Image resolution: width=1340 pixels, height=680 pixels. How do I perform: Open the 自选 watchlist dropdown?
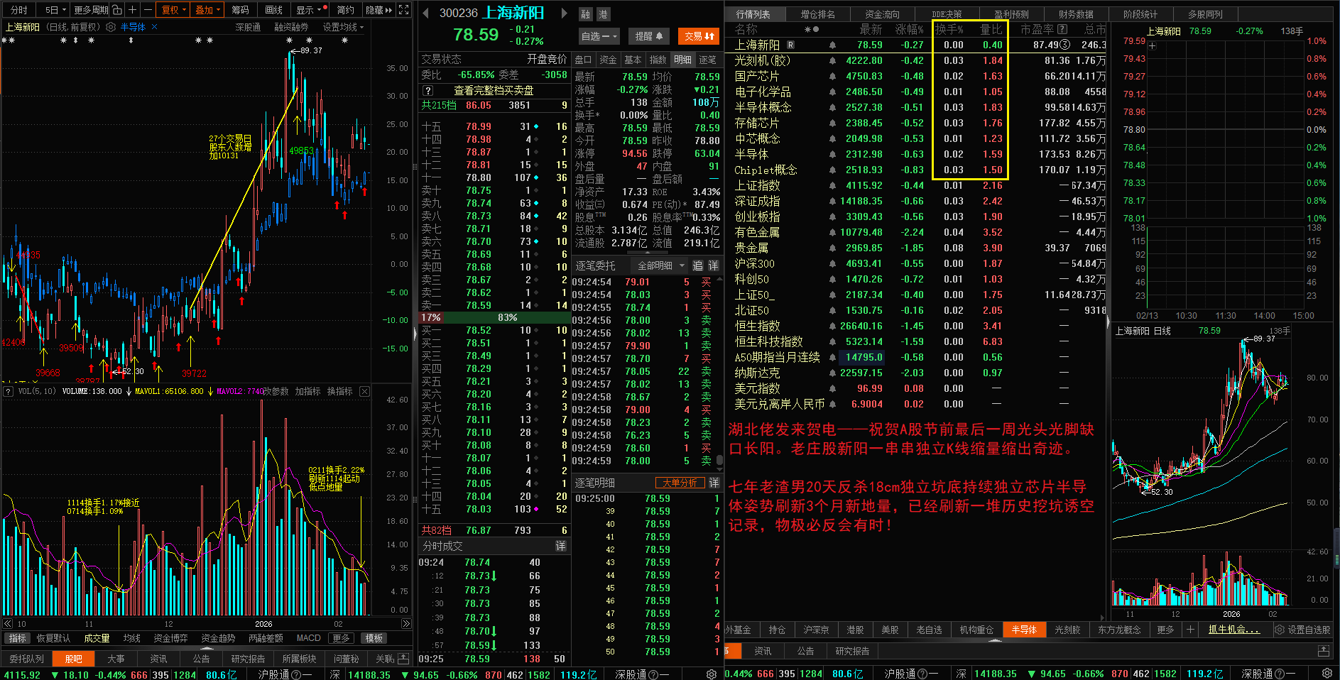599,36
